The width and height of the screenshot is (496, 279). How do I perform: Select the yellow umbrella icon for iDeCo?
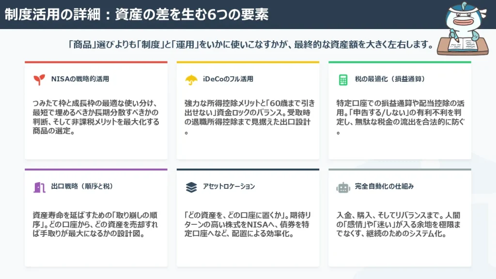[191, 79]
